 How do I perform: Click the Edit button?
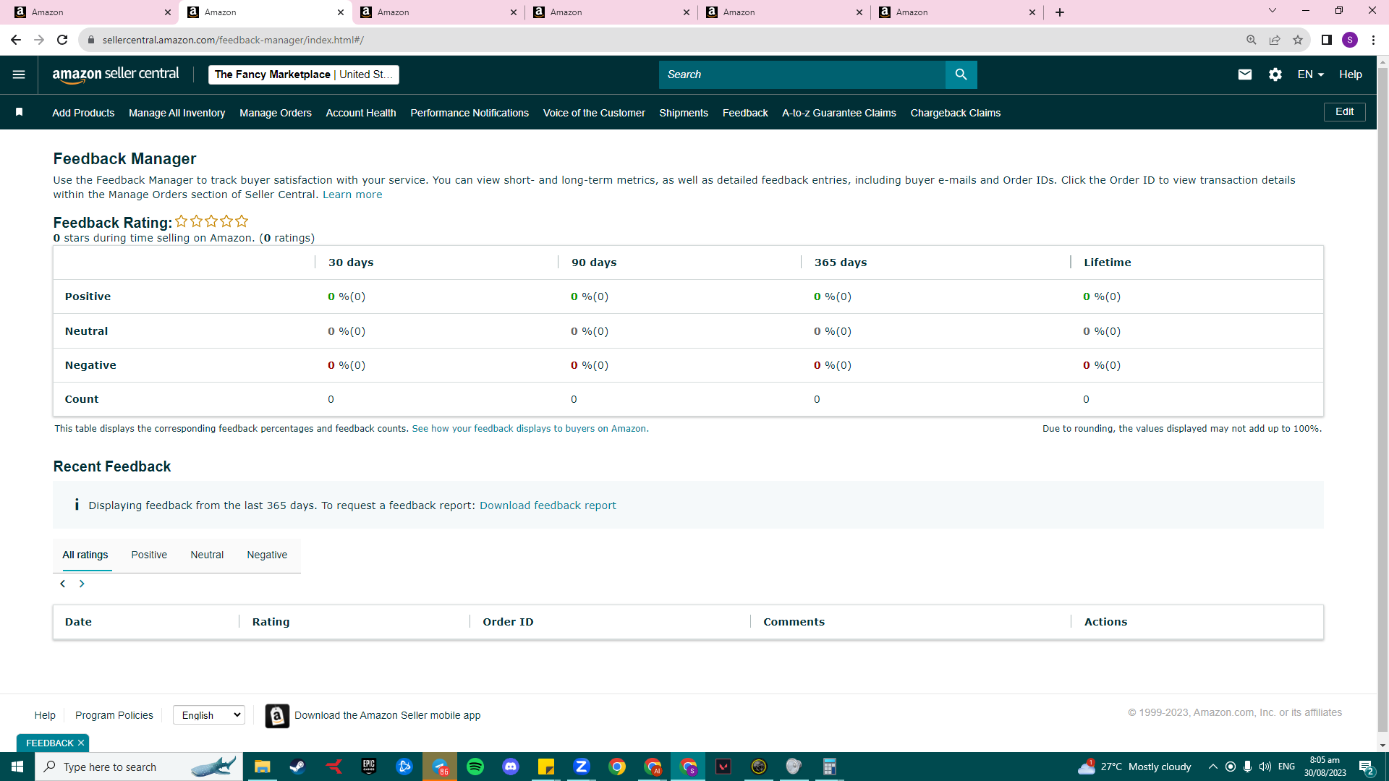[1344, 112]
